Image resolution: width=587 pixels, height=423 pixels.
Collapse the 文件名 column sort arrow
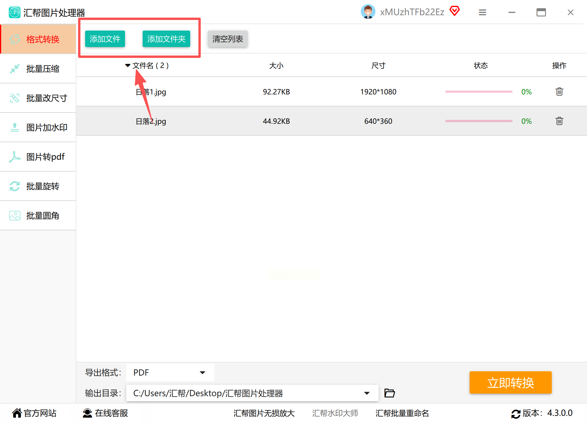pos(127,66)
